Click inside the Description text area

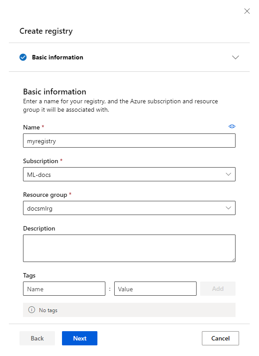click(129, 248)
